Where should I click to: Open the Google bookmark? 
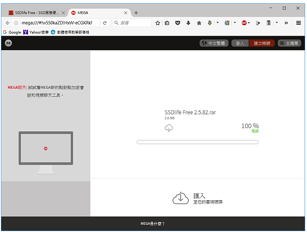[12, 32]
